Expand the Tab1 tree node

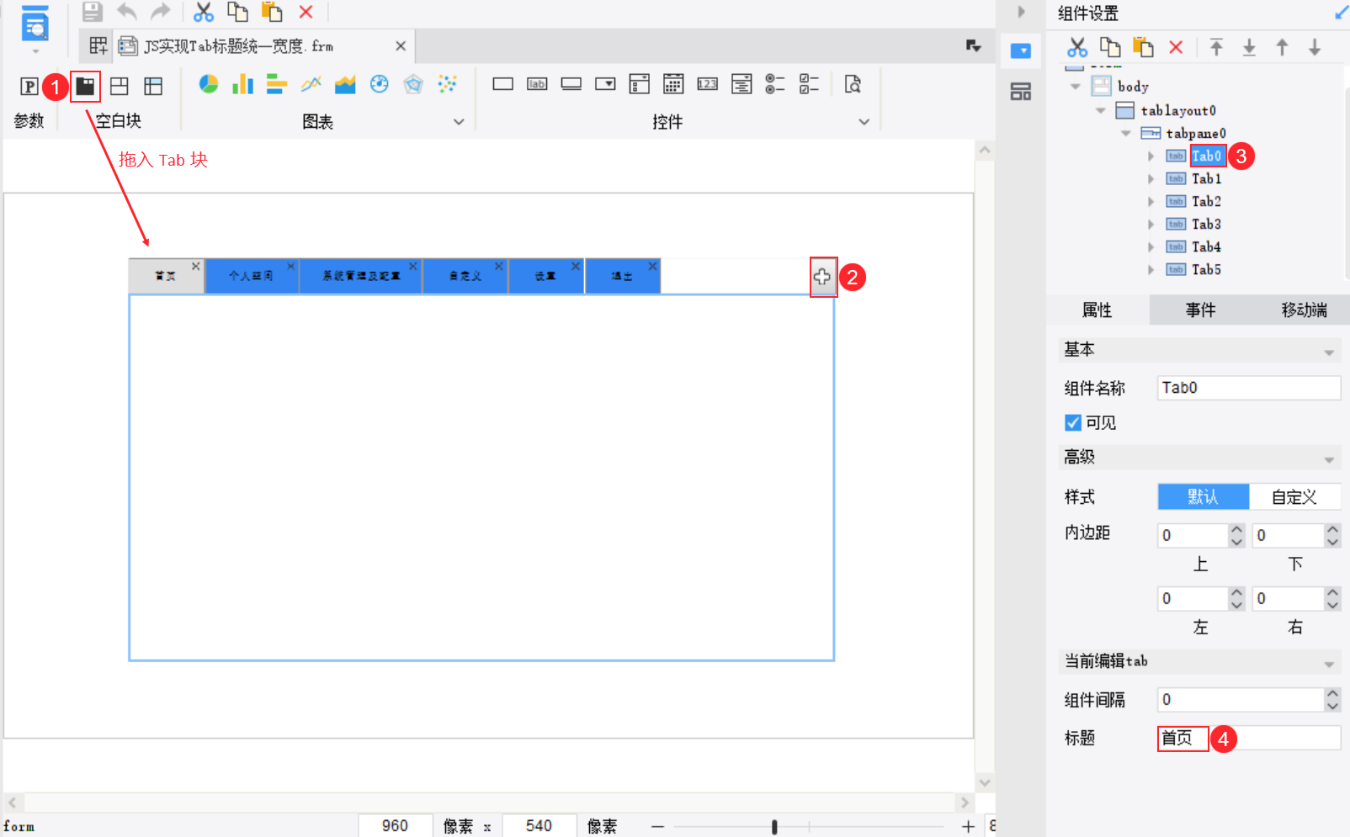click(x=1151, y=178)
